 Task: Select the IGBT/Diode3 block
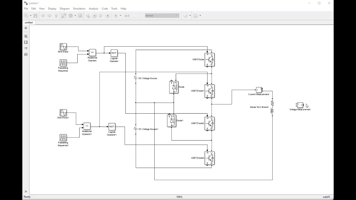tap(209, 158)
